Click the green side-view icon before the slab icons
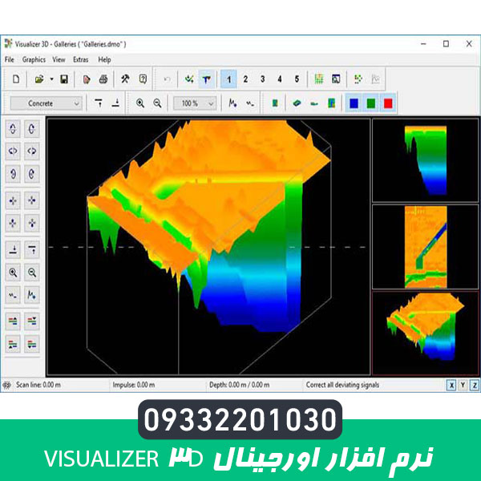The height and width of the screenshot is (481, 481). pos(275,103)
